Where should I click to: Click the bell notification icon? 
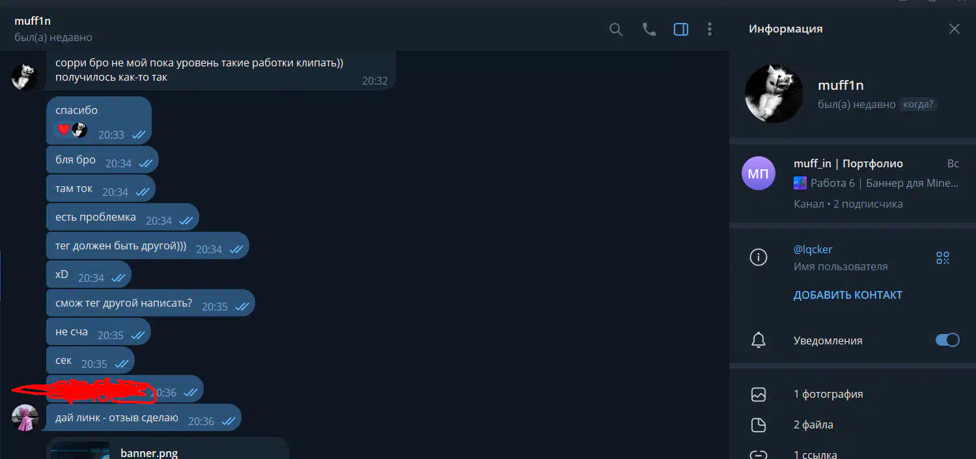pyautogui.click(x=759, y=340)
